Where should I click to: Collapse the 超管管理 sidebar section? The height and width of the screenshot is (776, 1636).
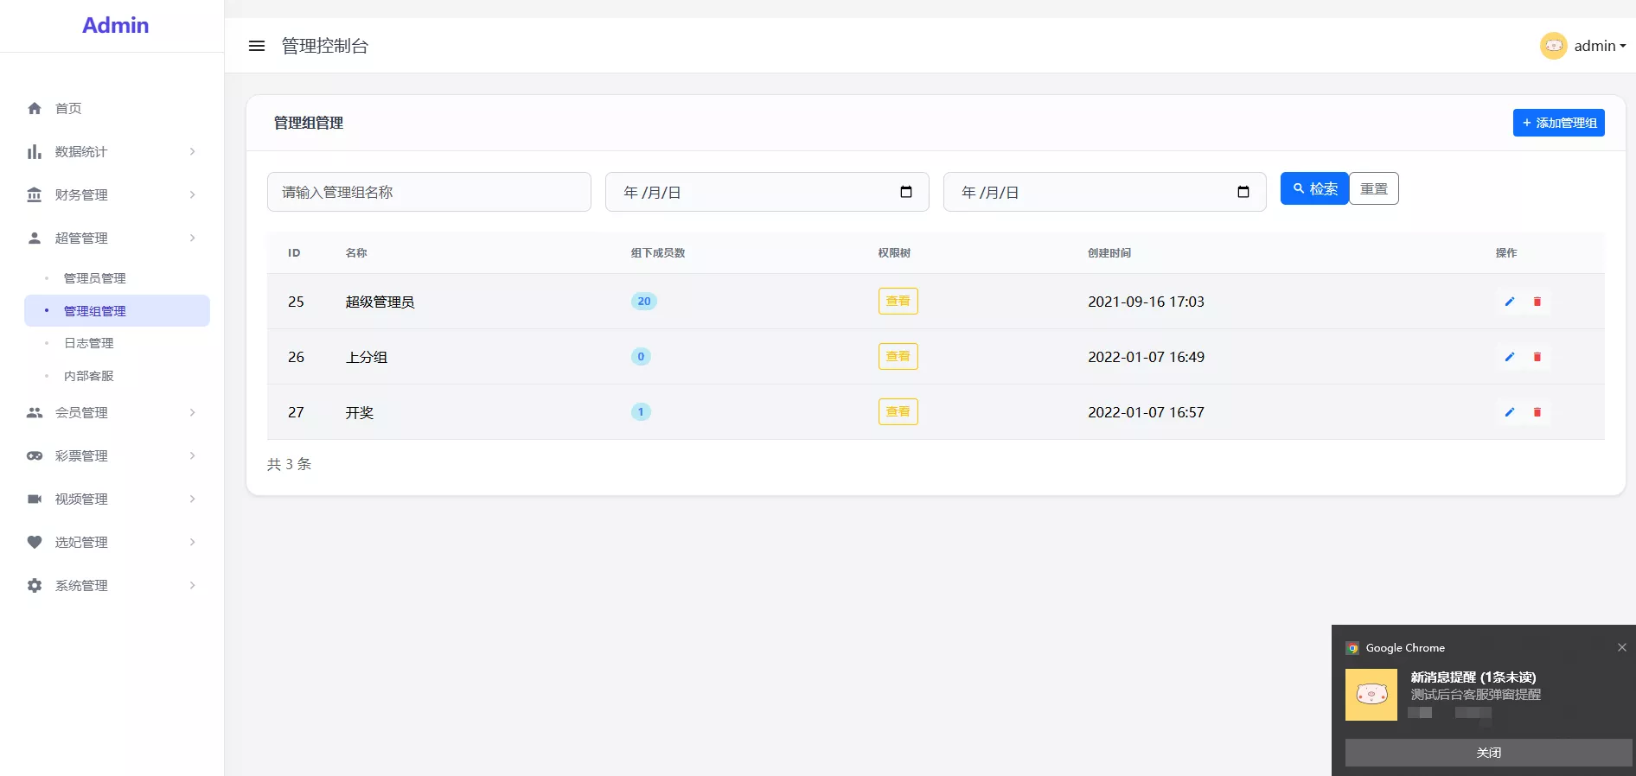pos(112,239)
